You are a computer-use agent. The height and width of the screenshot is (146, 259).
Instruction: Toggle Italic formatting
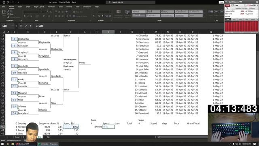click(28, 16)
